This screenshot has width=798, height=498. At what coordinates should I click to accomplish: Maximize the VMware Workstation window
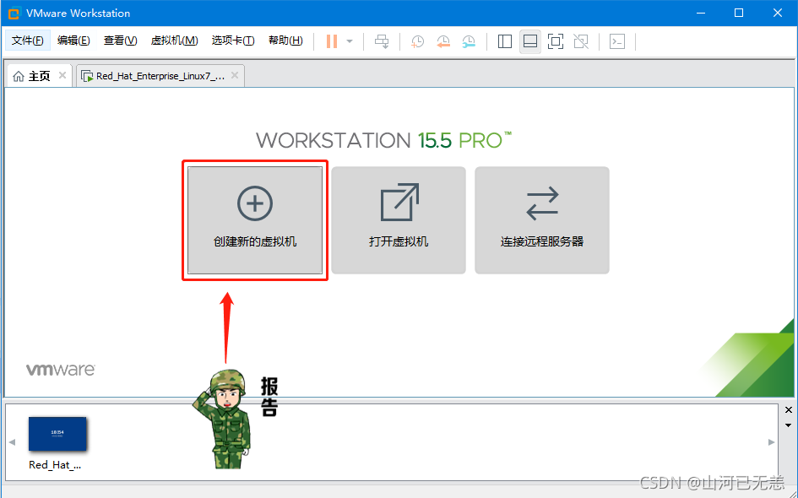739,14
